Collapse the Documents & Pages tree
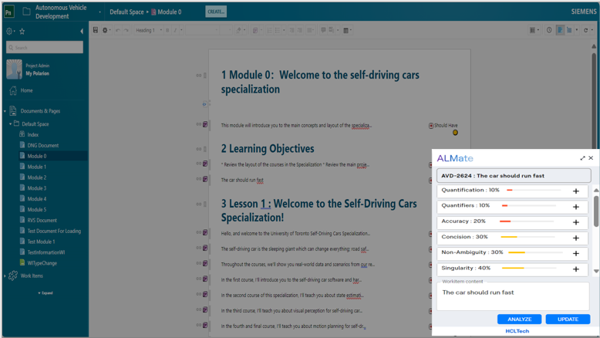 5,111
